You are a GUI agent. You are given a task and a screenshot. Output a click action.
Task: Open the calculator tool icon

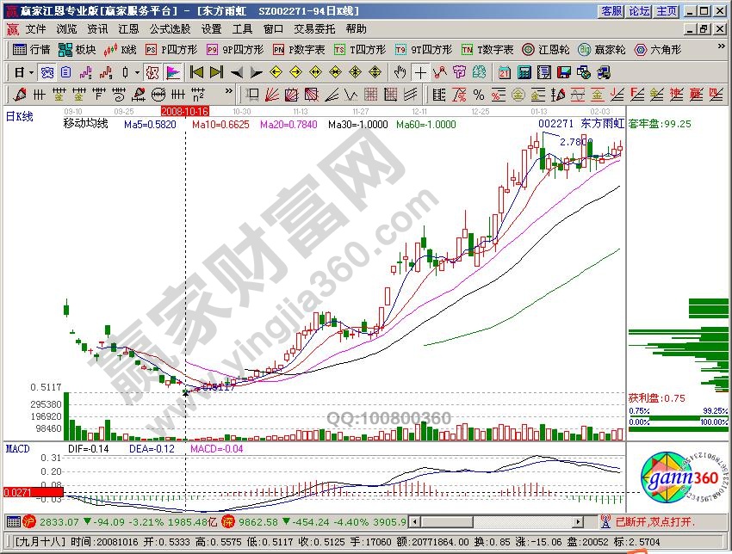coord(524,72)
